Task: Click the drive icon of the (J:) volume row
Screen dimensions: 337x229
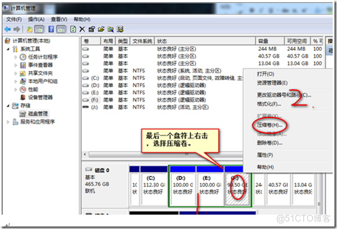Action: tap(86, 107)
